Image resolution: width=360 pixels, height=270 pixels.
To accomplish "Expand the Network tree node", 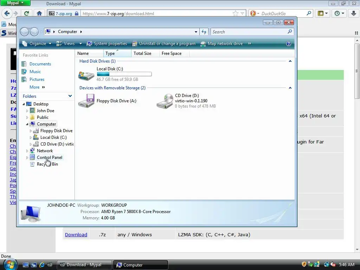I will [27, 151].
